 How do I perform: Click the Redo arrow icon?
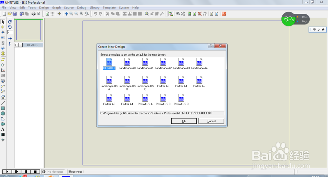click(x=101, y=14)
